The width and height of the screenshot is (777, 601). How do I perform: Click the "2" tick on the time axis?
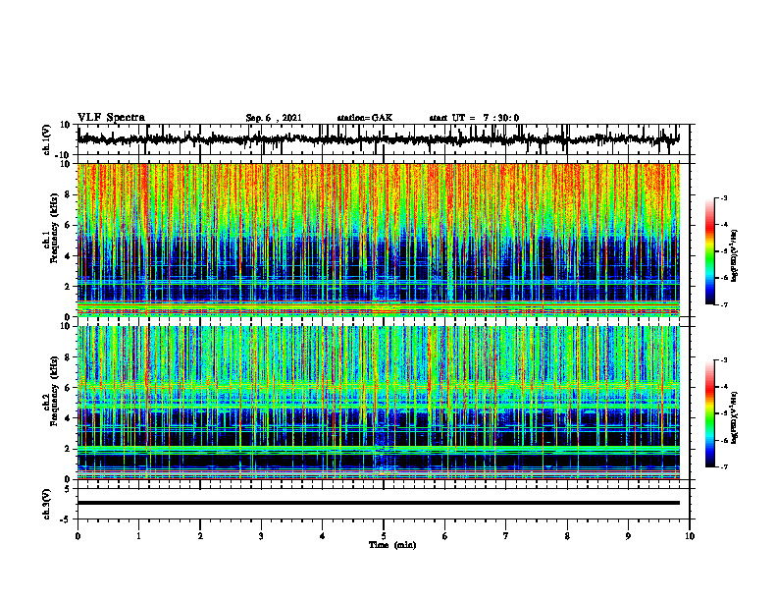(200, 536)
